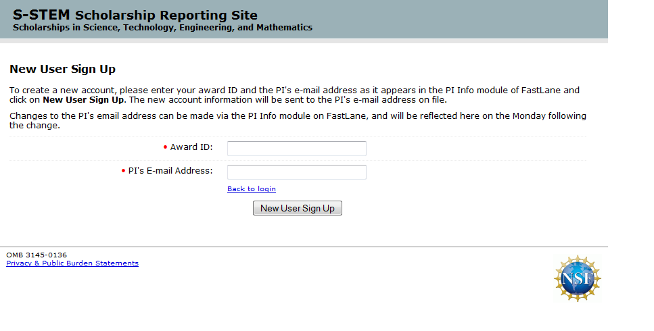Click the PI's E-mail Address label
Image resolution: width=654 pixels, height=331 pixels.
click(x=170, y=171)
